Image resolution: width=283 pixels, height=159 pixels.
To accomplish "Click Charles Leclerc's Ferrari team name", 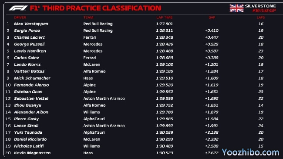I will tap(90, 37).
